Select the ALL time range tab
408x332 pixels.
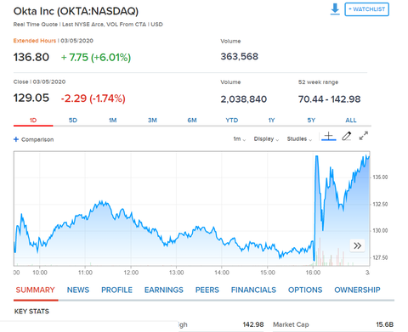[x=351, y=121]
